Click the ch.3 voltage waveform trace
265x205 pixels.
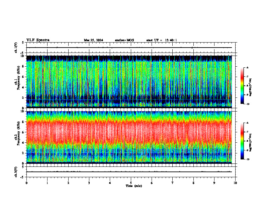tap(129, 172)
